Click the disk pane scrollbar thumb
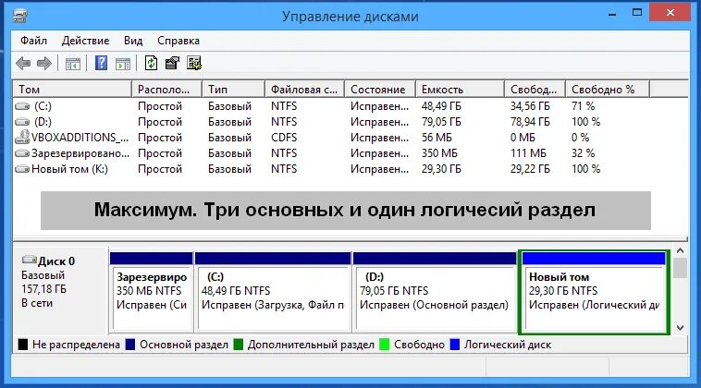This screenshot has height=388, width=701. (680, 268)
